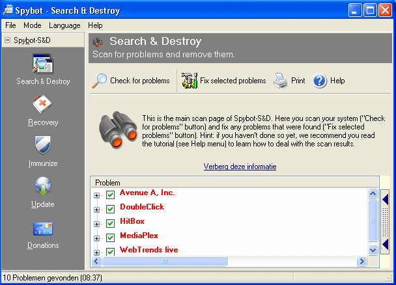
Task: Uncheck the MediaPlex checkbox
Action: tap(110, 238)
